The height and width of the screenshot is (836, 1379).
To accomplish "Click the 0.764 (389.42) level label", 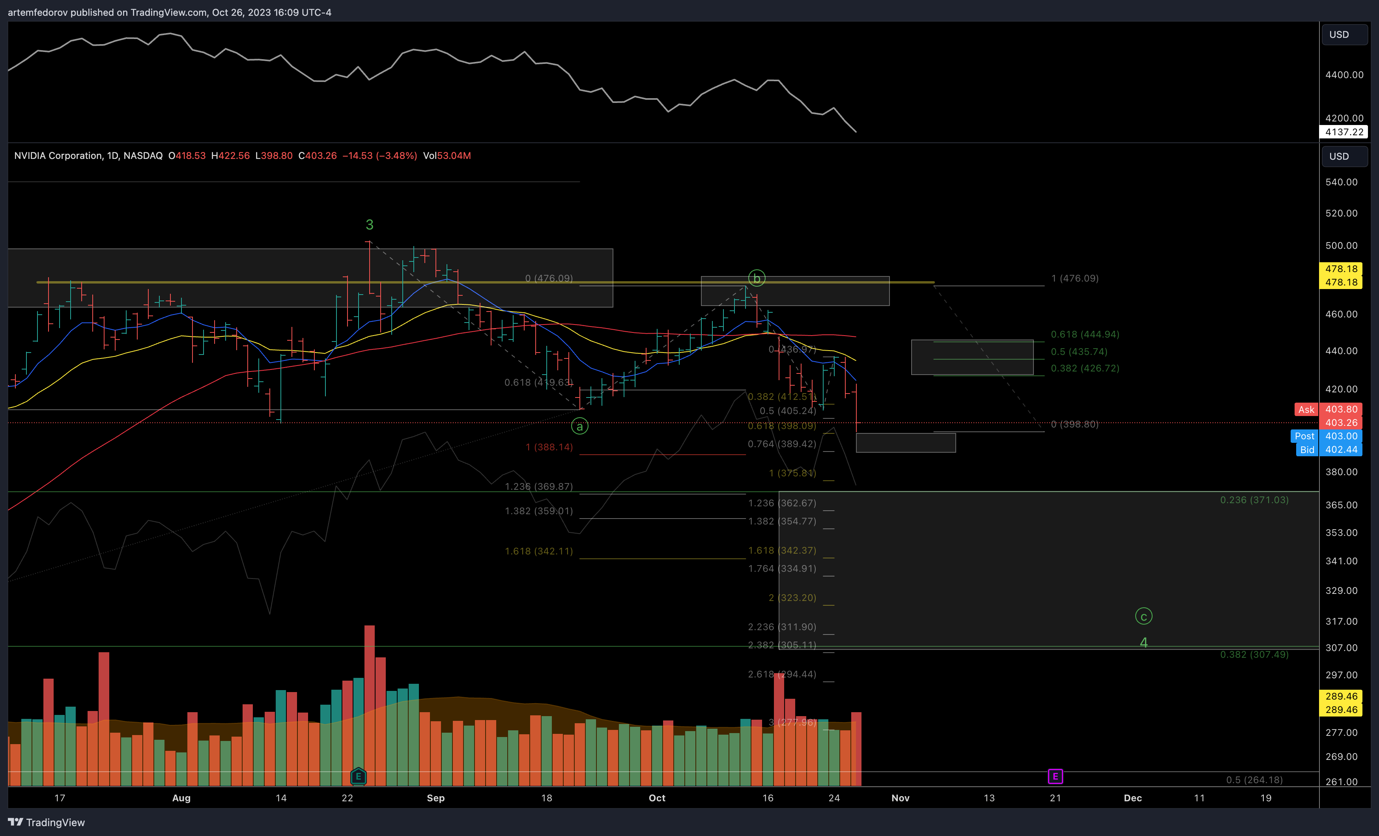I will pyautogui.click(x=782, y=444).
